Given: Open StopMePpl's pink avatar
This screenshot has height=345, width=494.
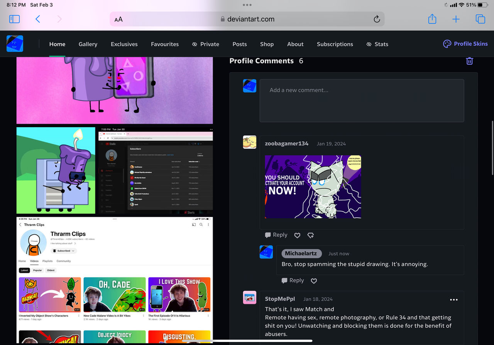Looking at the screenshot, I should tap(250, 298).
